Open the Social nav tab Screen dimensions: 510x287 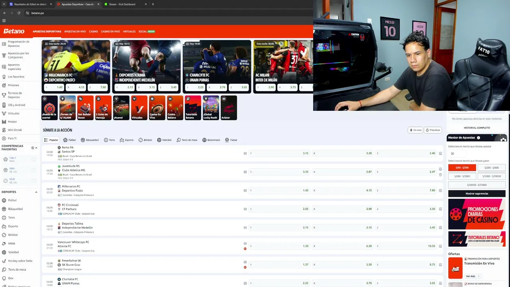coord(147,31)
